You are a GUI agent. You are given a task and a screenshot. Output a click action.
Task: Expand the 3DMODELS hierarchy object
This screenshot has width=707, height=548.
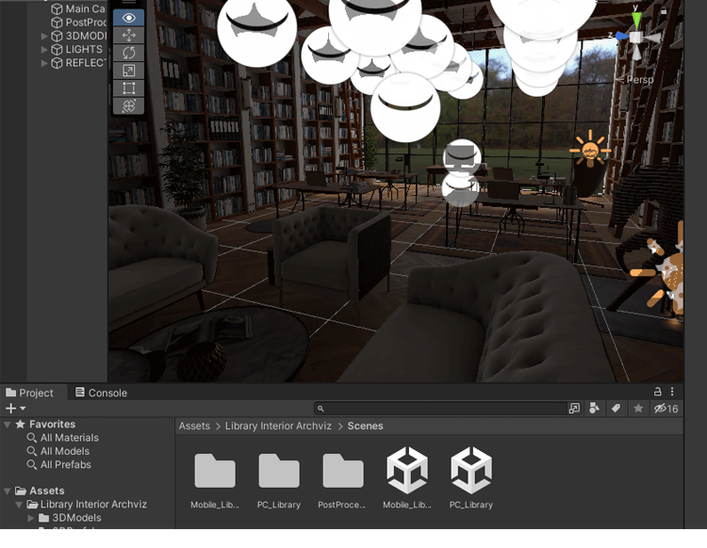coord(44,37)
